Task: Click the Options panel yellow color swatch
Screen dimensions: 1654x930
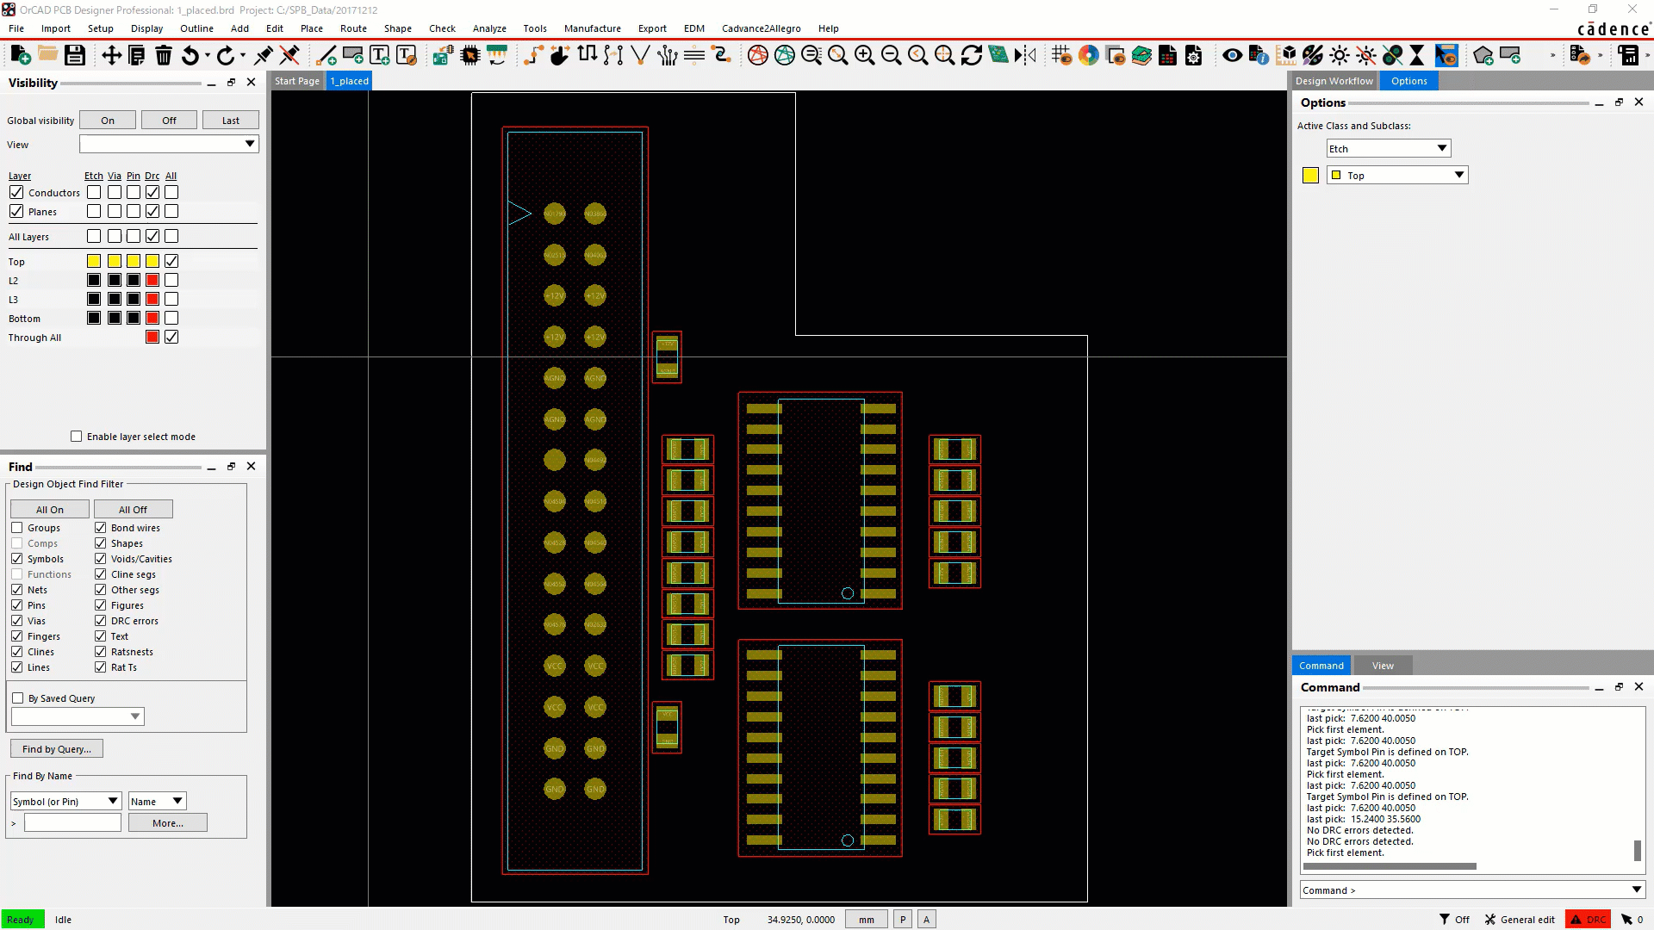Action: tap(1310, 176)
